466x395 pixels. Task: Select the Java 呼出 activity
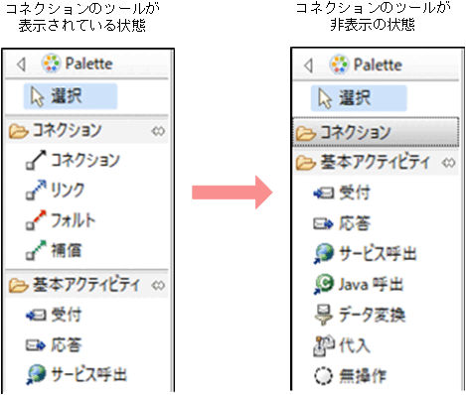tap(358, 284)
